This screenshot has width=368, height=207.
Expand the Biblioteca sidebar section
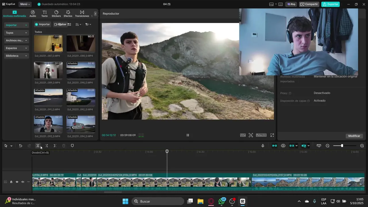(17, 56)
